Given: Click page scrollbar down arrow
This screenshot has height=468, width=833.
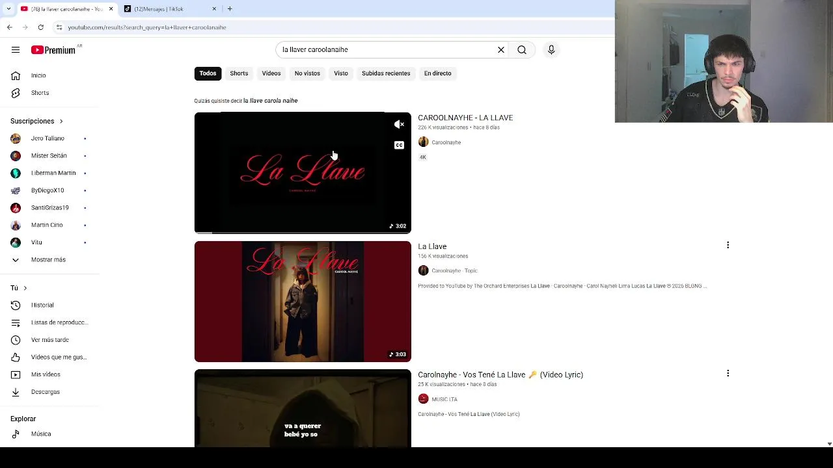Looking at the screenshot, I should (x=829, y=444).
